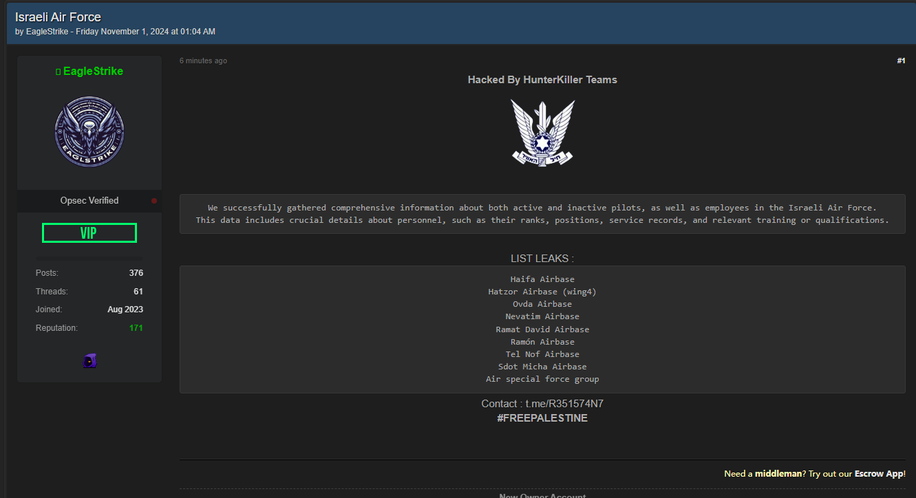916x498 pixels.
Task: Click the thread title Israeli Air Force
Action: click(x=58, y=17)
